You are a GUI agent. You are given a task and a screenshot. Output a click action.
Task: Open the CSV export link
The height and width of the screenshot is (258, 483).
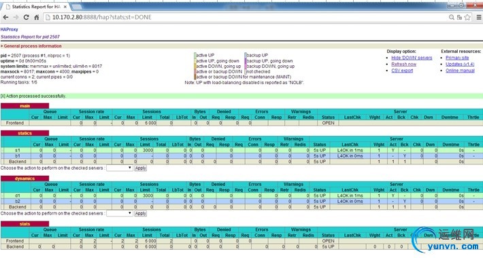pyautogui.click(x=402, y=71)
